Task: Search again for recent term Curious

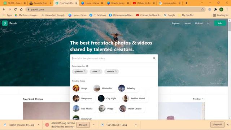Action: (x=112, y=71)
